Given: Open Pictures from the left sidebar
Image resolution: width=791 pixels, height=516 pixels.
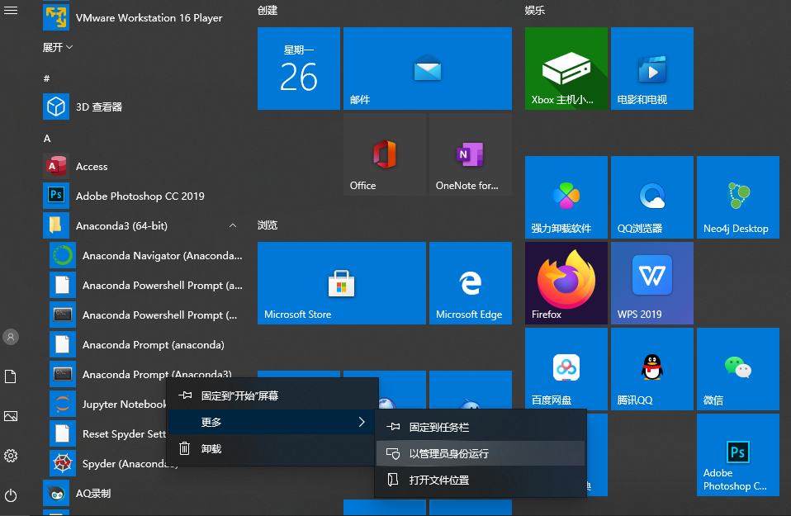Looking at the screenshot, I should click(x=11, y=416).
